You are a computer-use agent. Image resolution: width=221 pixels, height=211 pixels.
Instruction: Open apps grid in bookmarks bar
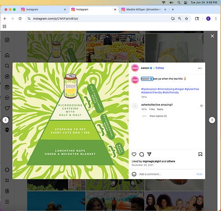coord(5,26)
